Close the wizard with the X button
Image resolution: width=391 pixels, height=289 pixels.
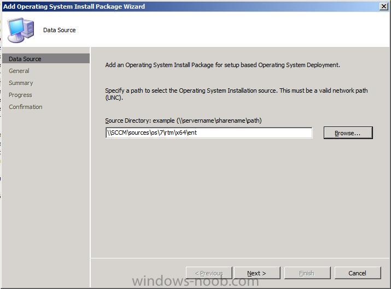(x=383, y=6)
